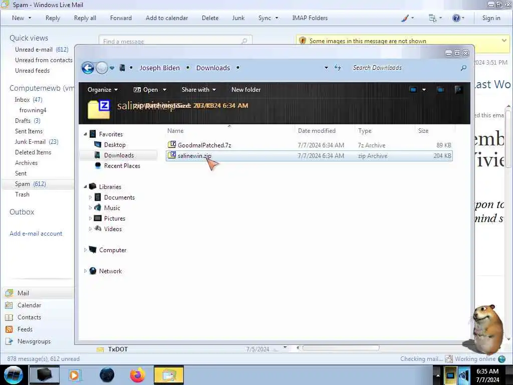Click Reply in Live Mail toolbar
This screenshot has width=513, height=385.
pos(53,18)
